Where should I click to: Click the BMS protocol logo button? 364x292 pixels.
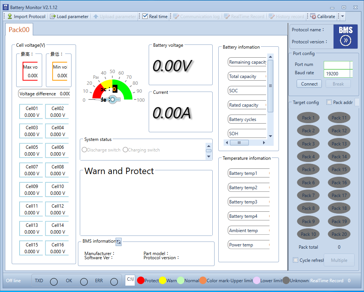(345, 37)
